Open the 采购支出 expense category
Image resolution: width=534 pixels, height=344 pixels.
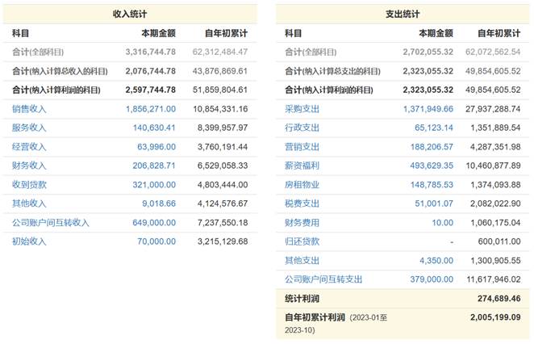click(302, 109)
